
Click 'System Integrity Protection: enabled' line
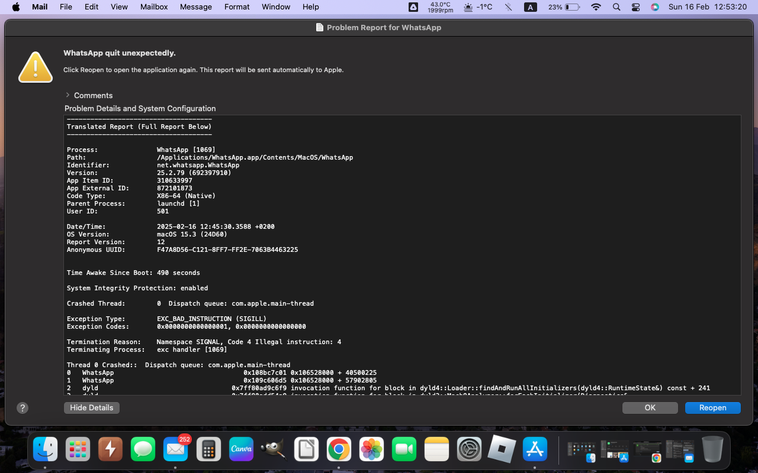pyautogui.click(x=137, y=288)
